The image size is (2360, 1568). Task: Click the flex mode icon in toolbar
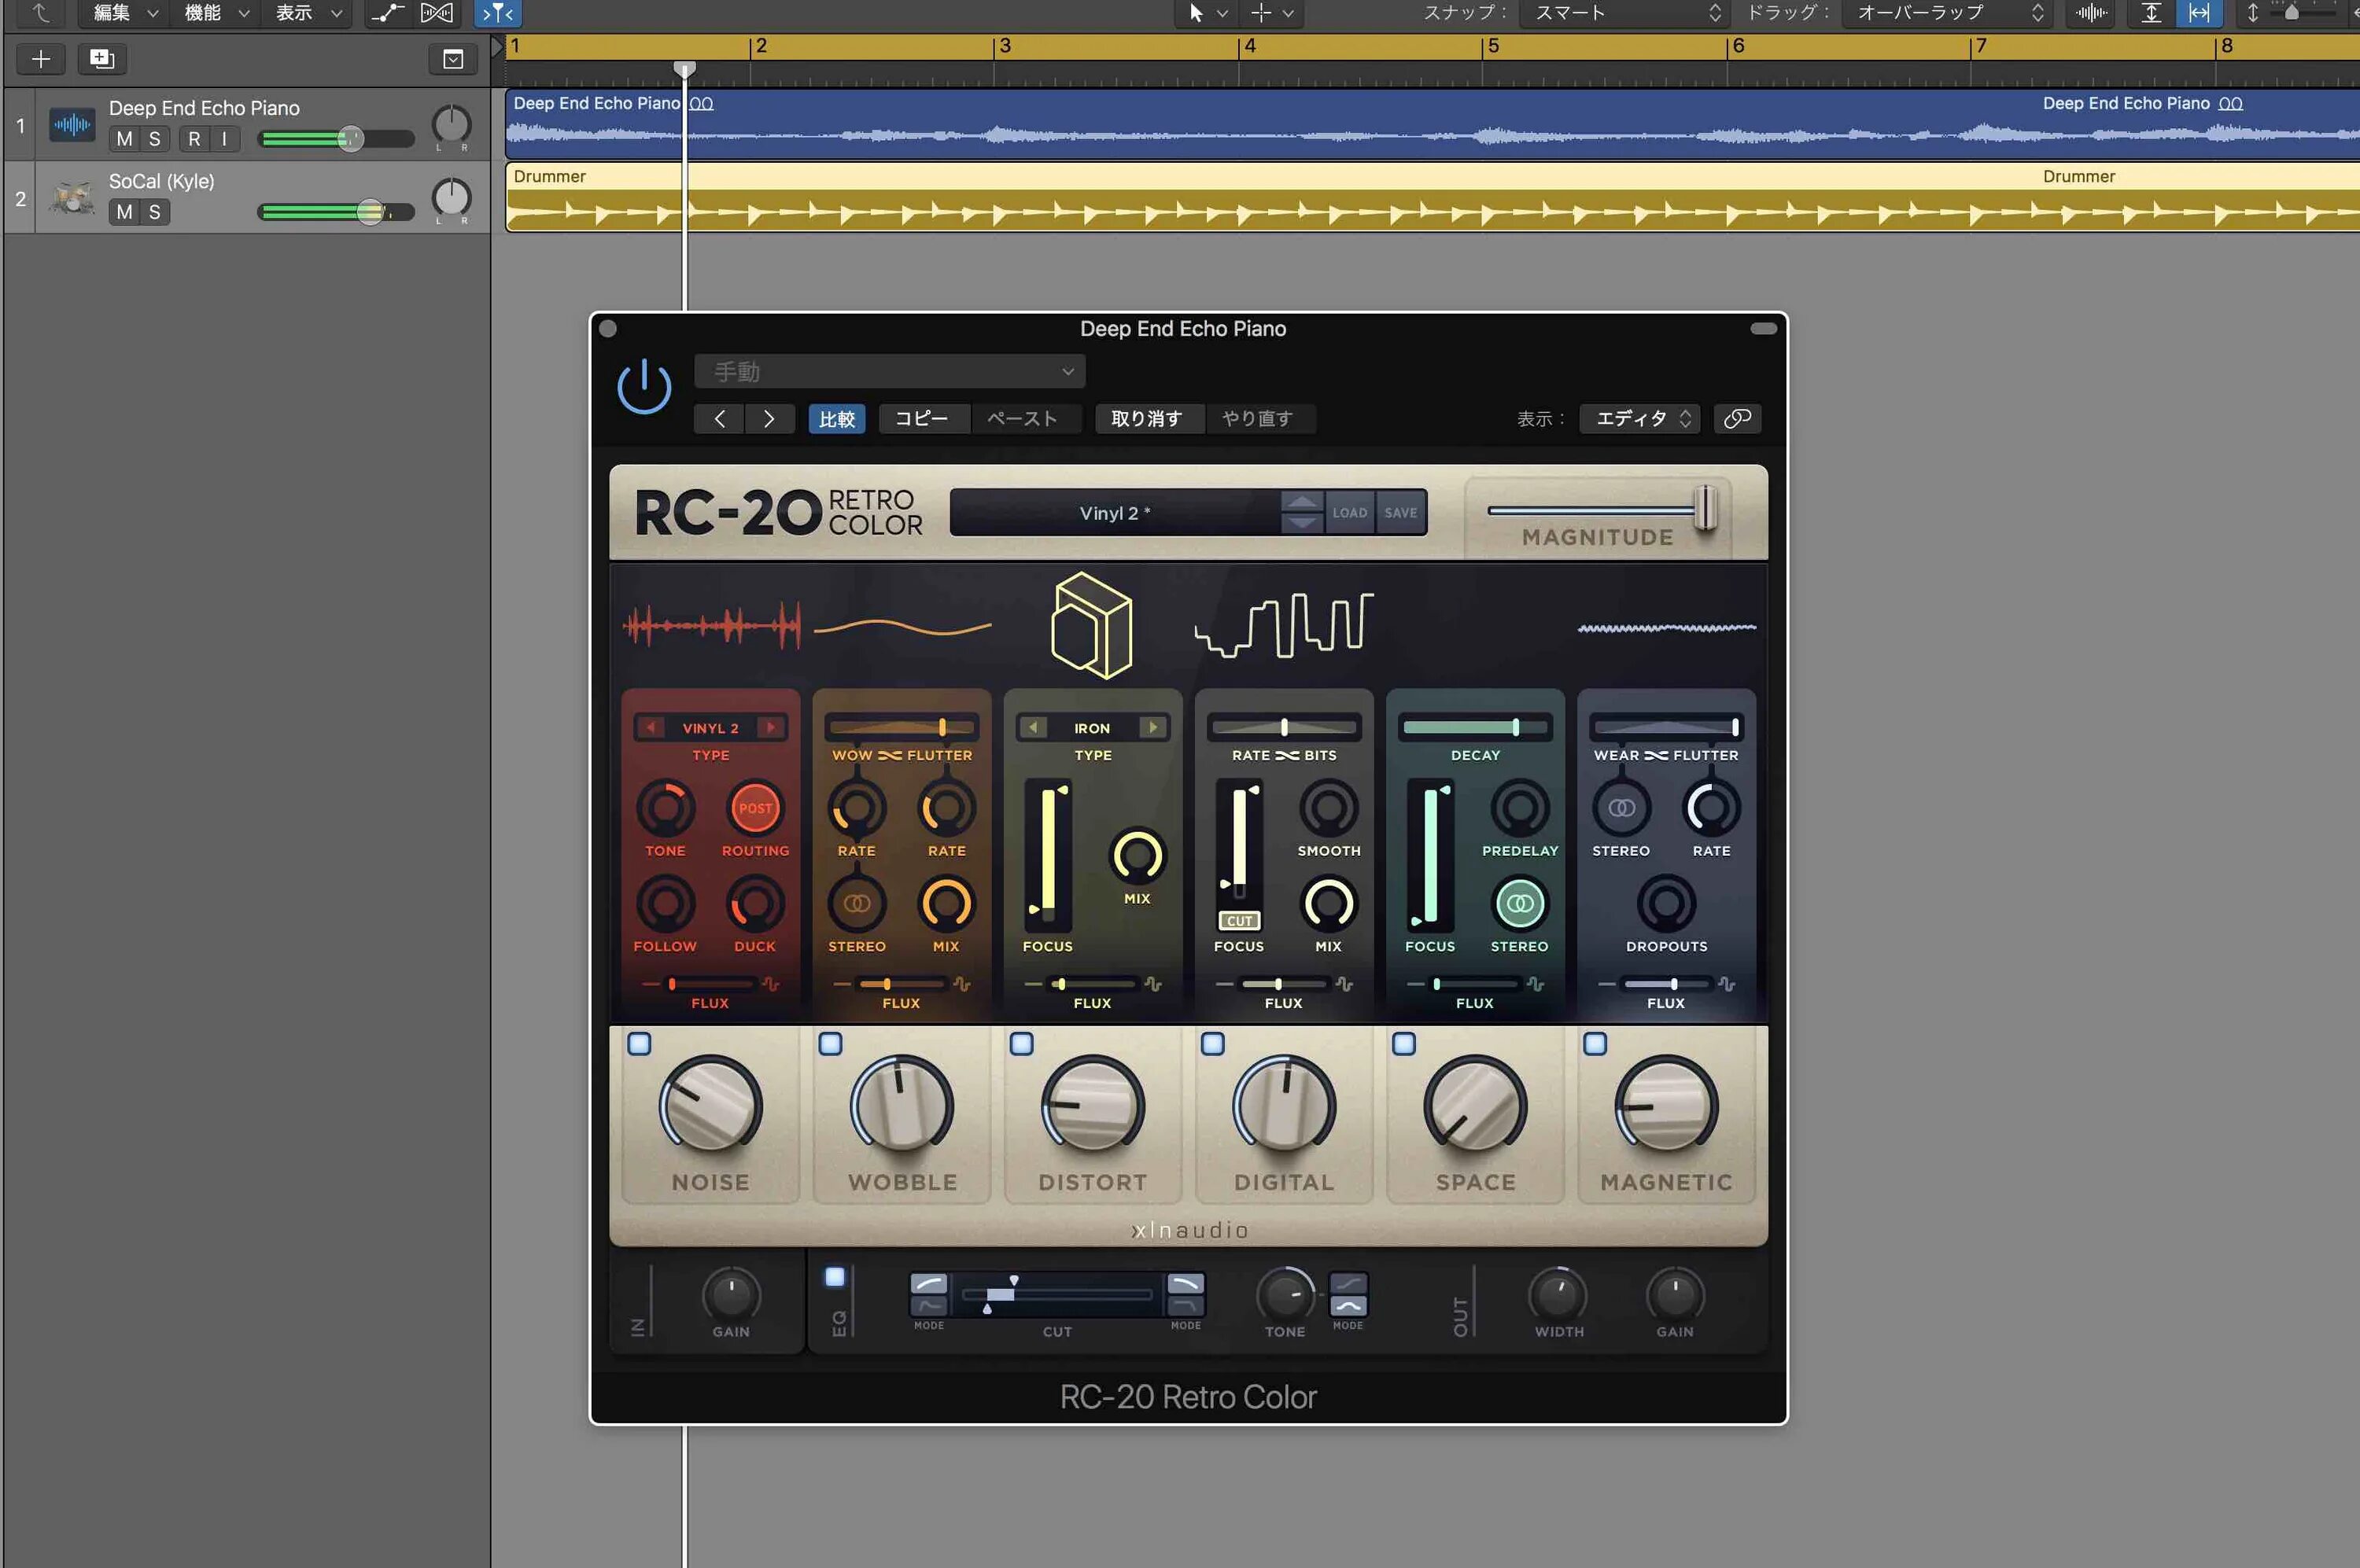point(436,13)
